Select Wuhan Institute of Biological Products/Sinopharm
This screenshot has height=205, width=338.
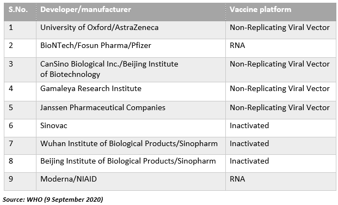[x=129, y=143]
